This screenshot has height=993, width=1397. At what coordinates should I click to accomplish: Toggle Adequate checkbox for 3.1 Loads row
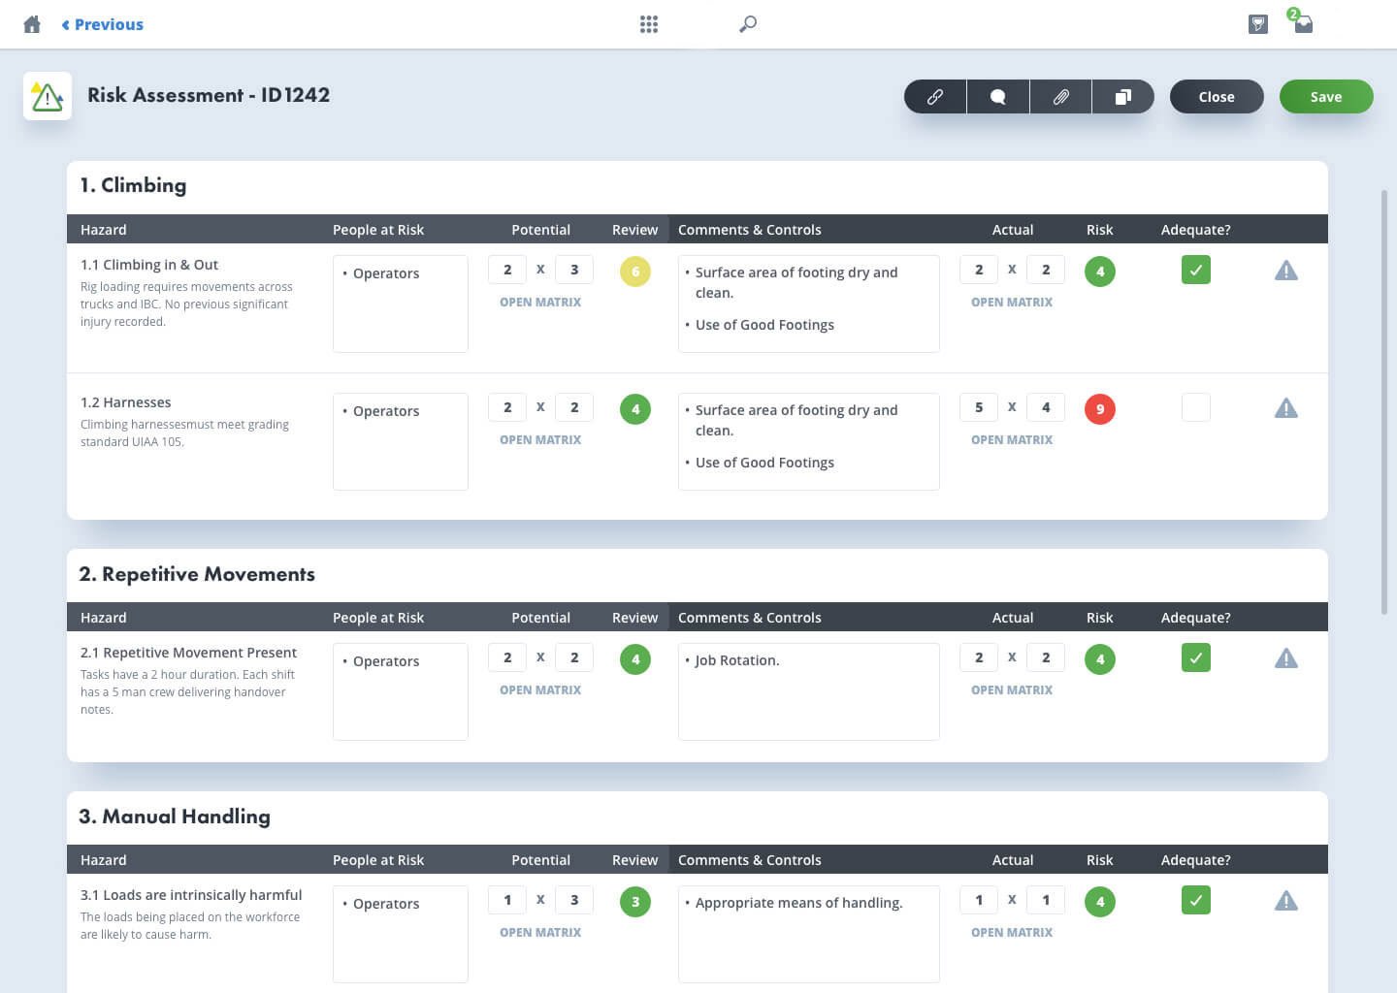(x=1196, y=900)
